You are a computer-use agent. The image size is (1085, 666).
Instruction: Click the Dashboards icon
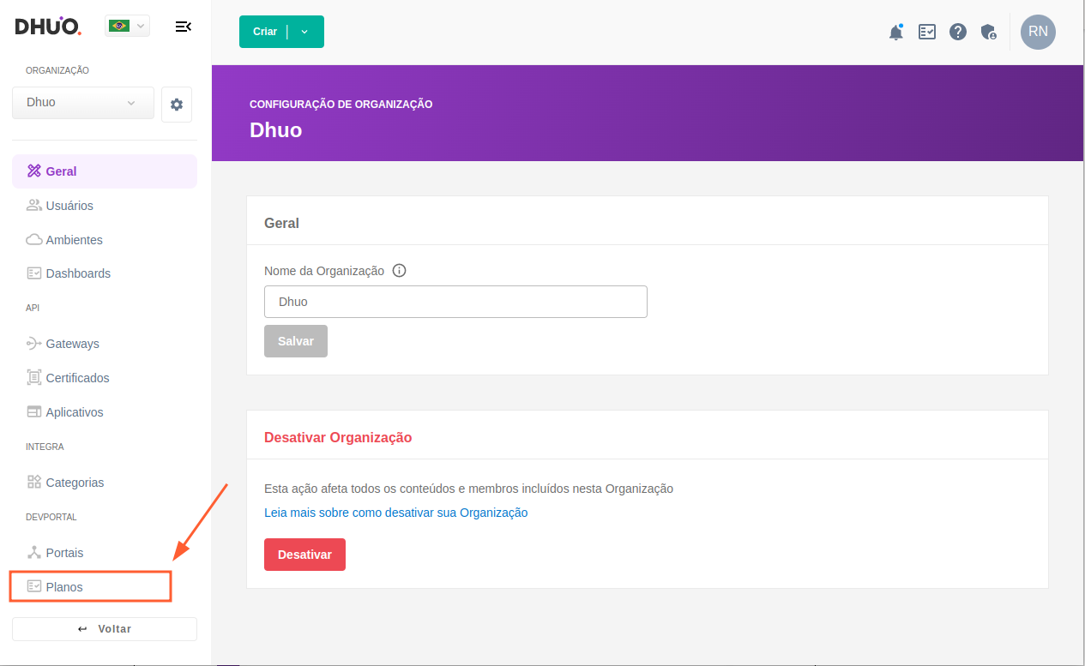[34, 273]
